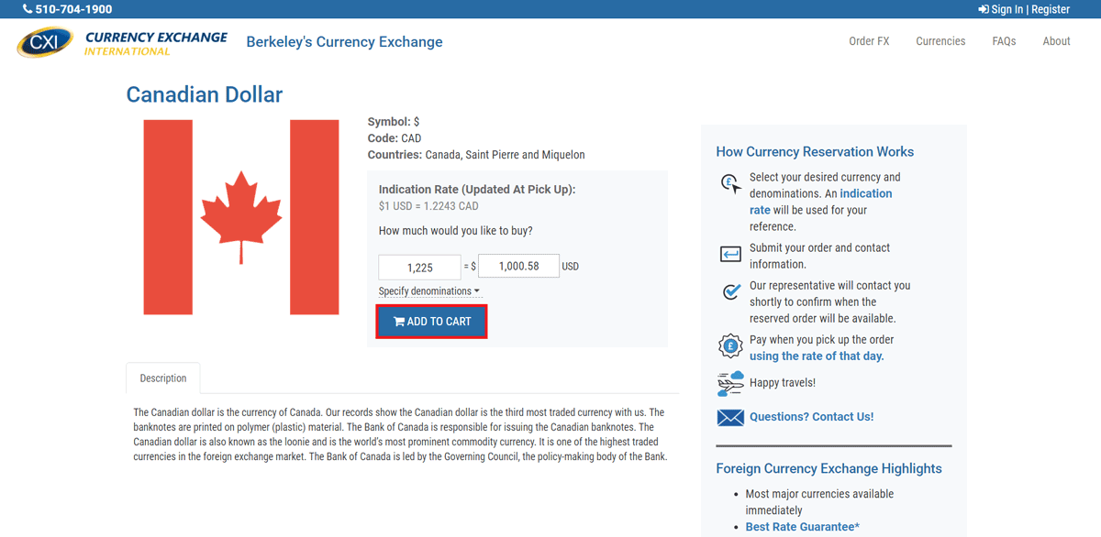The height and width of the screenshot is (537, 1101).
Task: Select the Description tab
Action: click(163, 378)
